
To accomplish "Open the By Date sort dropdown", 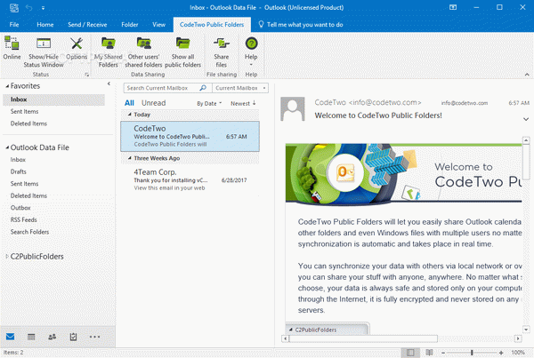I will pos(210,103).
